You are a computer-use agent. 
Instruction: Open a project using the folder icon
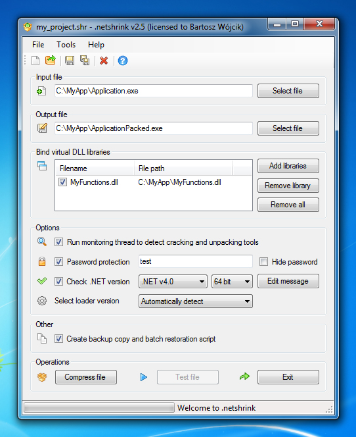click(x=51, y=60)
